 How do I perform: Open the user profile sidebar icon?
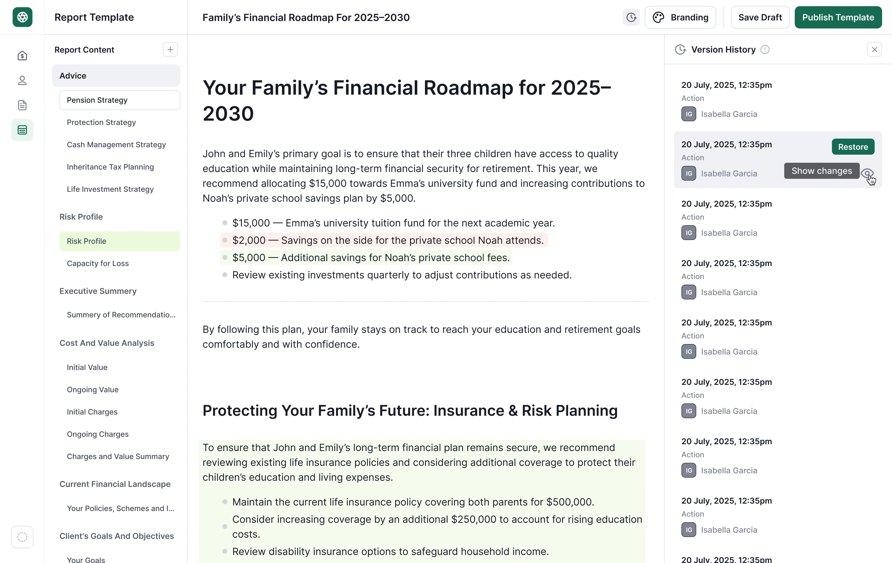coord(22,80)
